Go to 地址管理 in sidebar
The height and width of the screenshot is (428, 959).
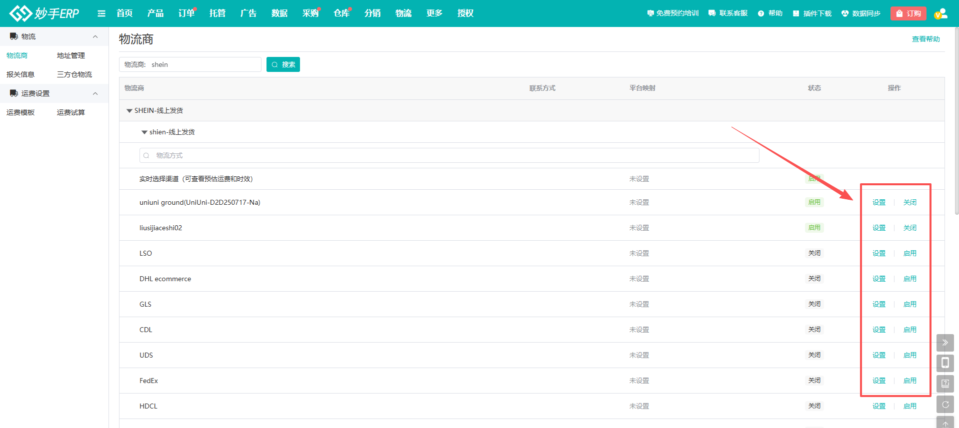point(71,55)
